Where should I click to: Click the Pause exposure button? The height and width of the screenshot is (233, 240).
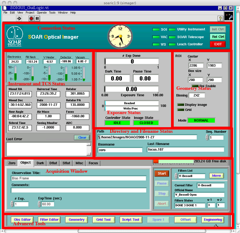162,183
